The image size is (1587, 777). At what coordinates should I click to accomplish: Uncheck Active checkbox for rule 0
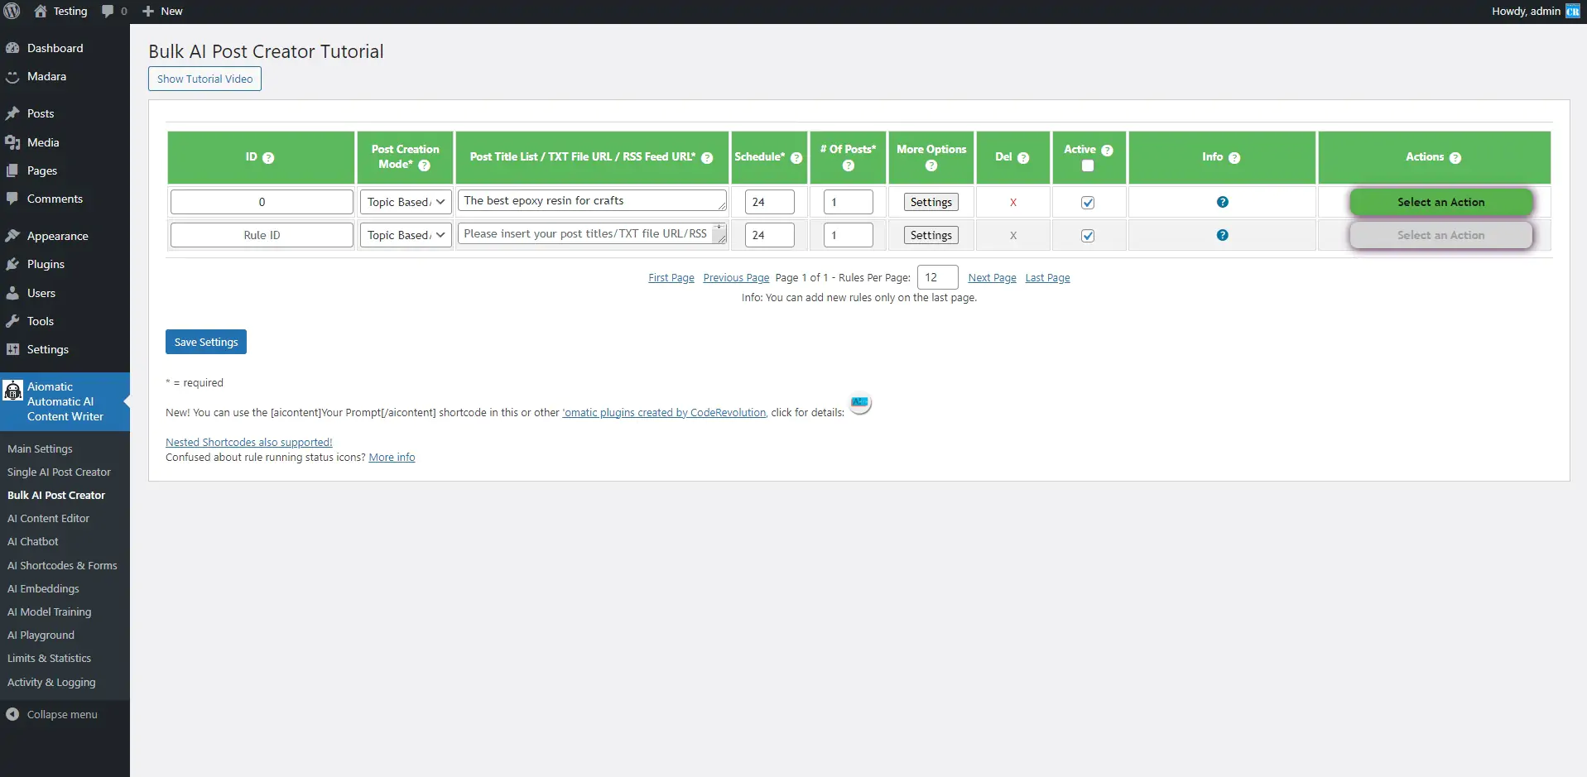(x=1088, y=203)
